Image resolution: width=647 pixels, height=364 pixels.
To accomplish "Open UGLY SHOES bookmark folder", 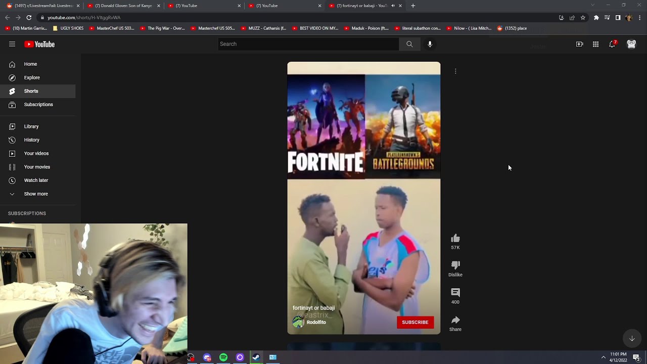I will [x=68, y=28].
